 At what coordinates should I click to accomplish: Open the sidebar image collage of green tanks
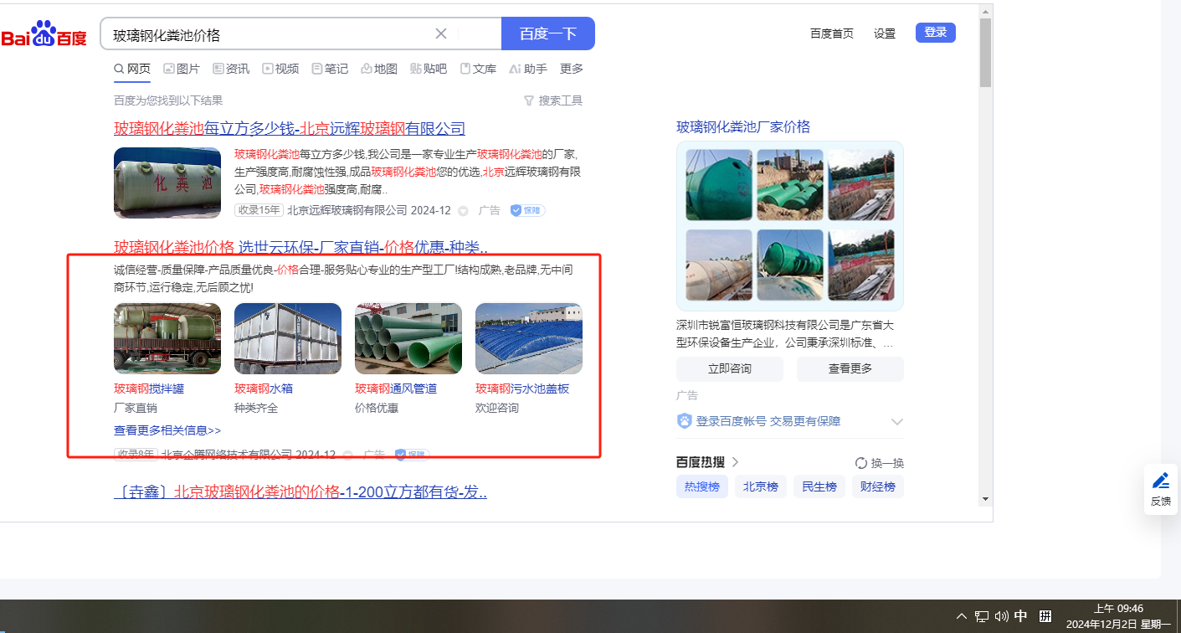[790, 225]
